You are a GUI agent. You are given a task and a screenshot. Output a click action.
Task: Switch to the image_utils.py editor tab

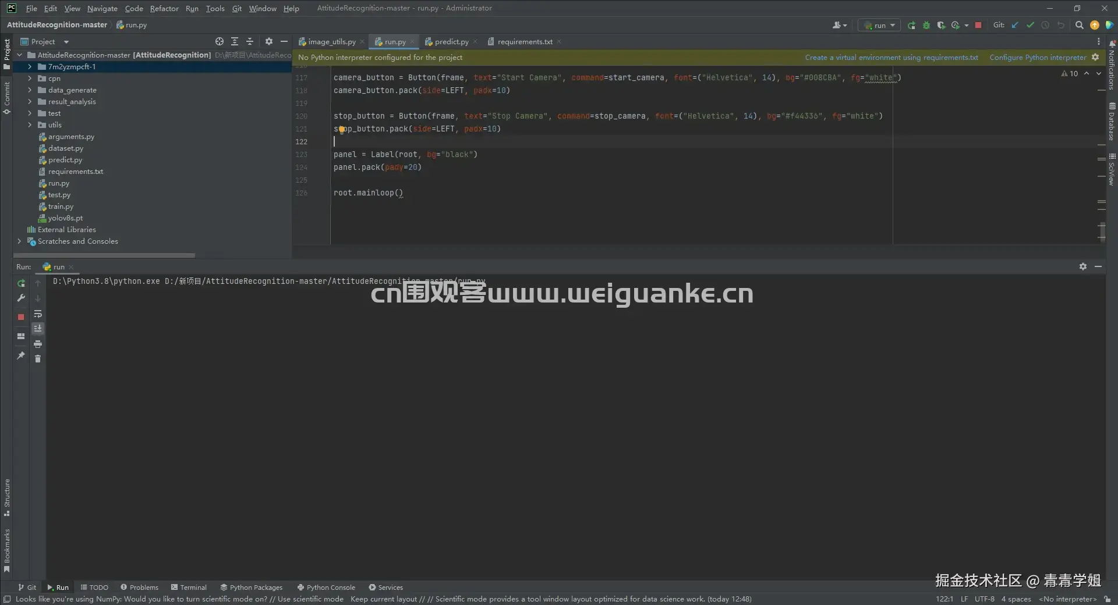point(331,41)
